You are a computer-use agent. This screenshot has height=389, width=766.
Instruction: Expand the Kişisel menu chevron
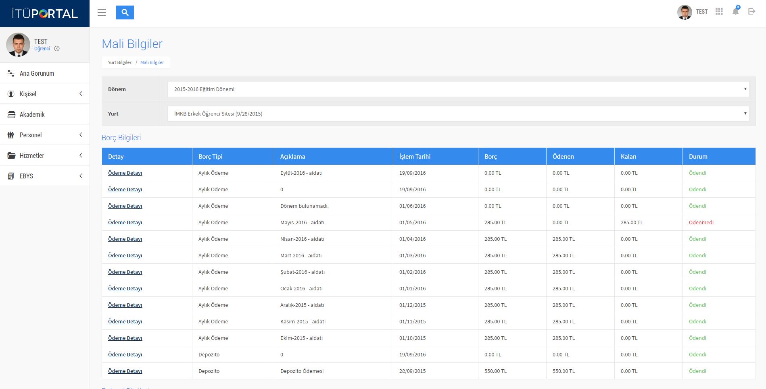tap(81, 94)
